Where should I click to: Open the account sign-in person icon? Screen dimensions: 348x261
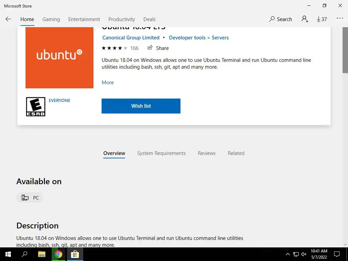click(x=305, y=19)
